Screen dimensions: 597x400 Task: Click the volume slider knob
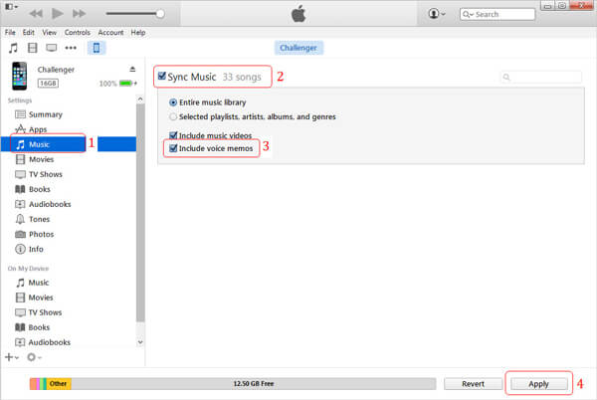(x=160, y=14)
